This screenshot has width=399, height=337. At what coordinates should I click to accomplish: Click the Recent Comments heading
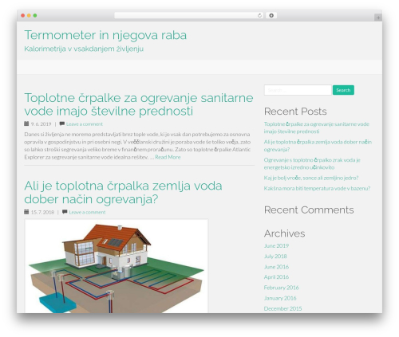[x=309, y=210]
